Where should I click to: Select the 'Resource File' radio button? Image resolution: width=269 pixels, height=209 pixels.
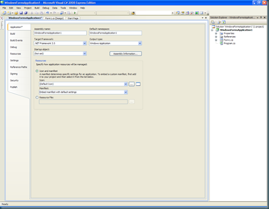pos(37,97)
